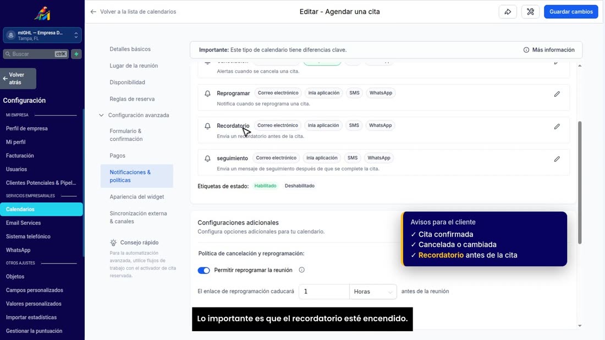Click the reschedule link expiry number field
Image resolution: width=605 pixels, height=340 pixels.
[324, 292]
